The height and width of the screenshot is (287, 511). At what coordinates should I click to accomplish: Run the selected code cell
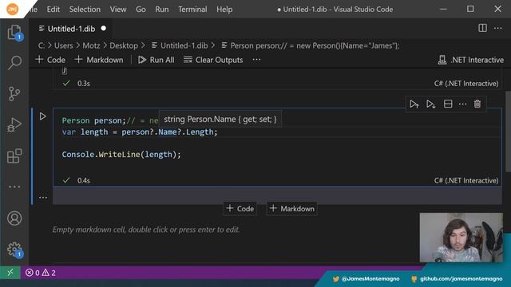(x=42, y=116)
